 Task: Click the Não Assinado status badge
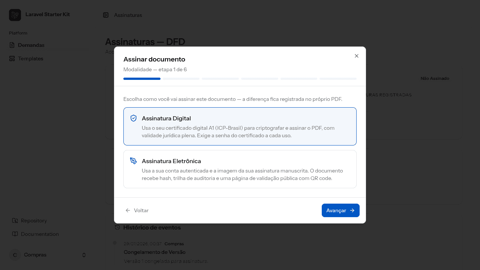coord(435,78)
